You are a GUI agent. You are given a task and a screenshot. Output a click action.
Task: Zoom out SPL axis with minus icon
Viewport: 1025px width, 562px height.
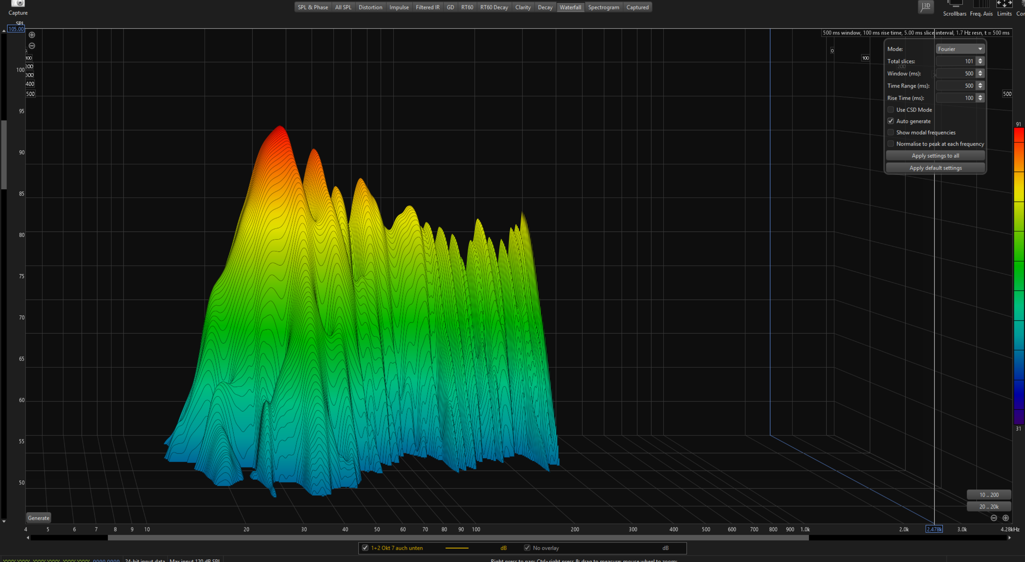(32, 46)
